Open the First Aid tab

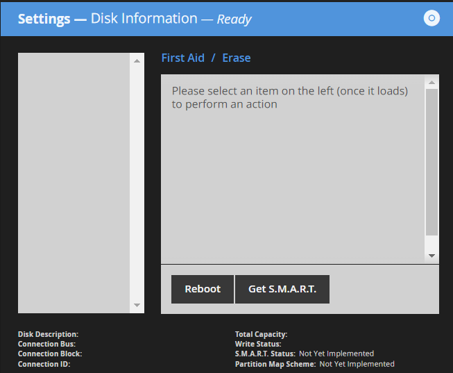183,58
